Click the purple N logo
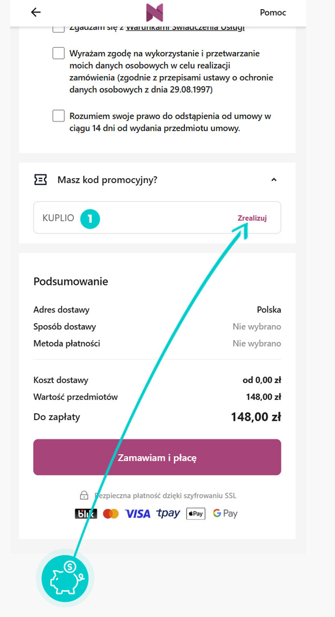Screen dimensions: 335x617 click(x=154, y=12)
